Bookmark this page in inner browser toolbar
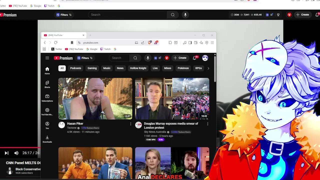This screenshot has width=320, height=180. tap(72, 43)
